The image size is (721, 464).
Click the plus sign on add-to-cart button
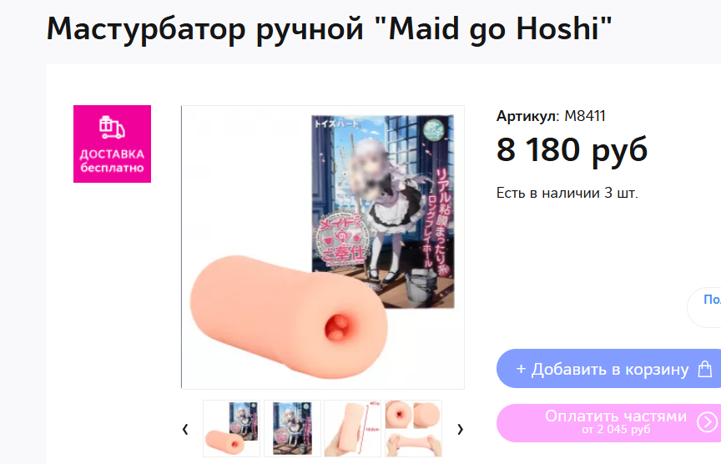pyautogui.click(x=521, y=369)
